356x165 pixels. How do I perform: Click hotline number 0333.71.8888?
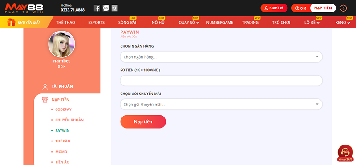pos(73,10)
